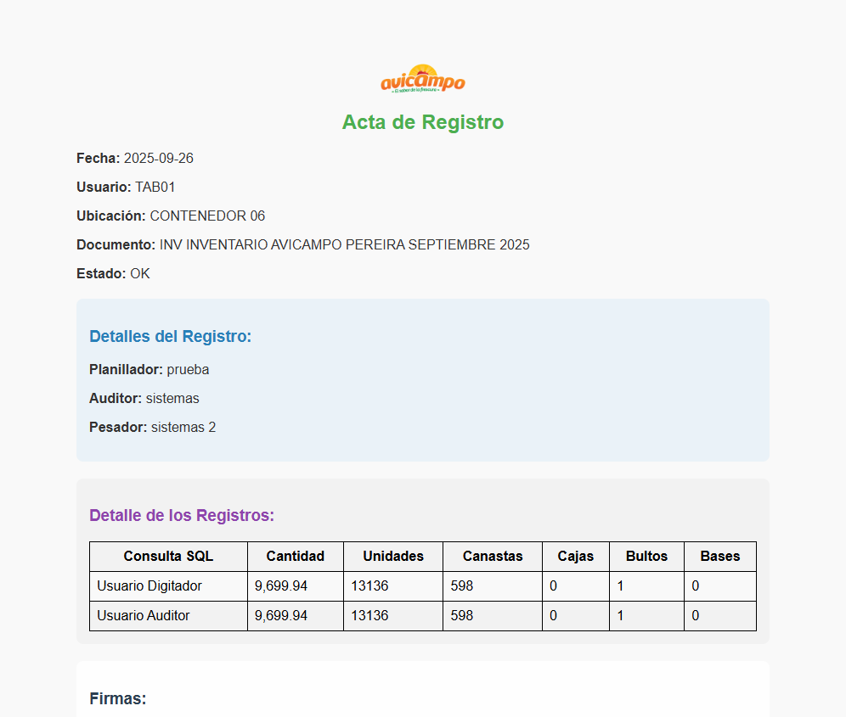Click the Usuario Digitador row label

149,586
